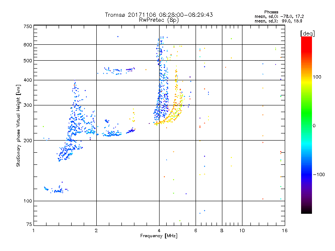
Task: Click the blue E-layer echo cluster near 110 km
Action: 56,189
